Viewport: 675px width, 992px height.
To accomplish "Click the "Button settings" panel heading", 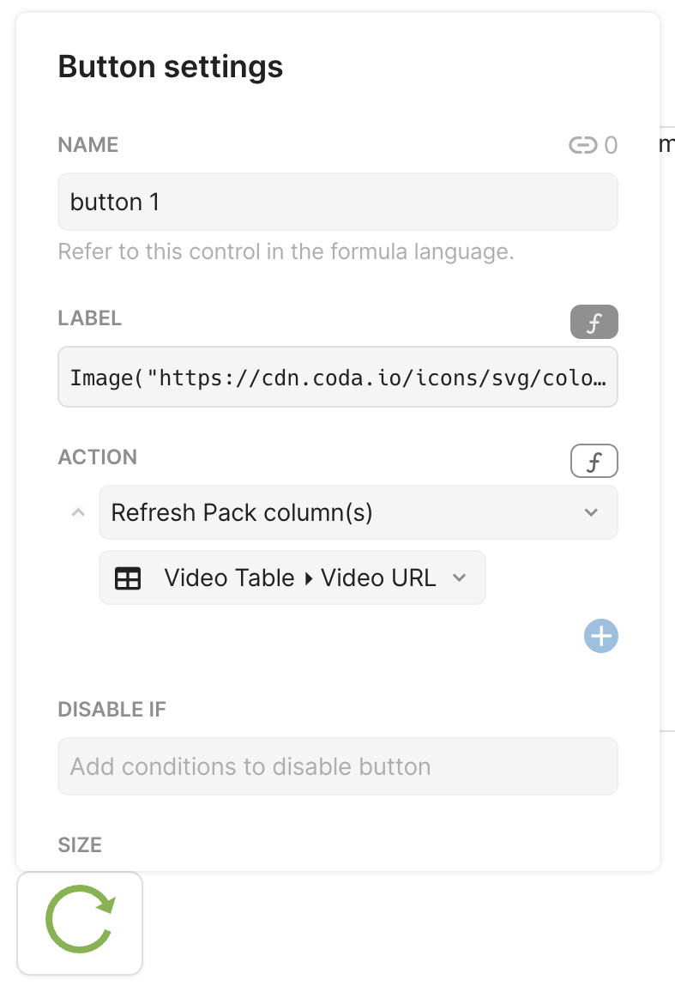I will pyautogui.click(x=170, y=67).
